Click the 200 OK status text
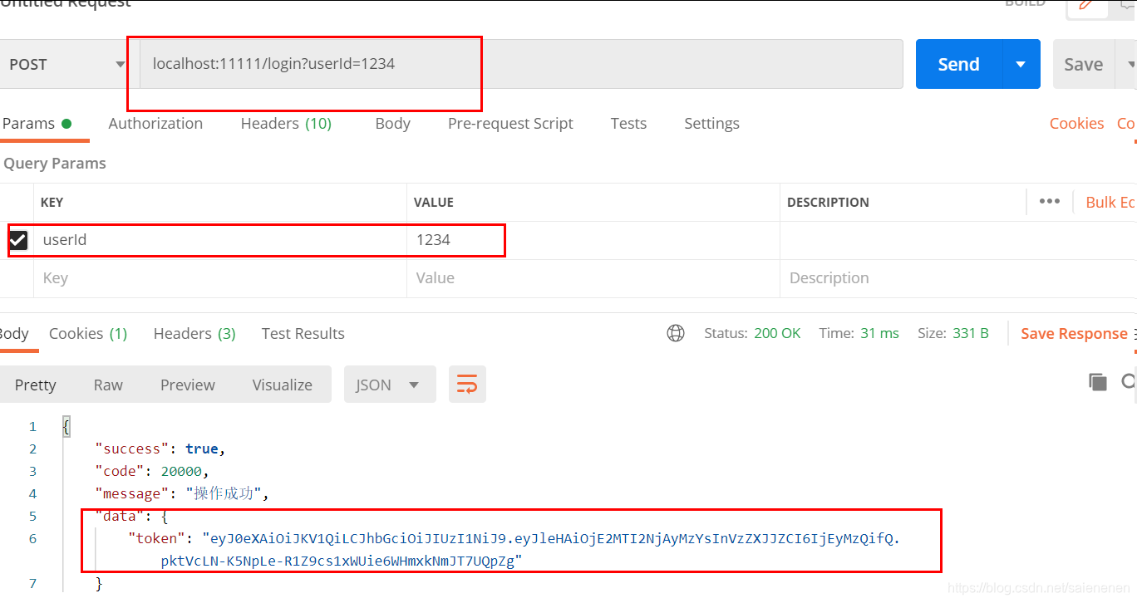Image resolution: width=1137 pixels, height=603 pixels. 777,333
